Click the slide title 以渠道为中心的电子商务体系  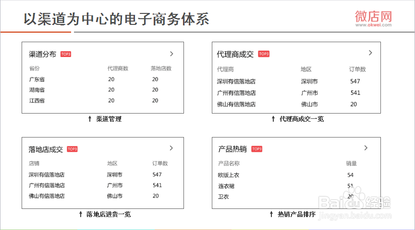click(116, 19)
